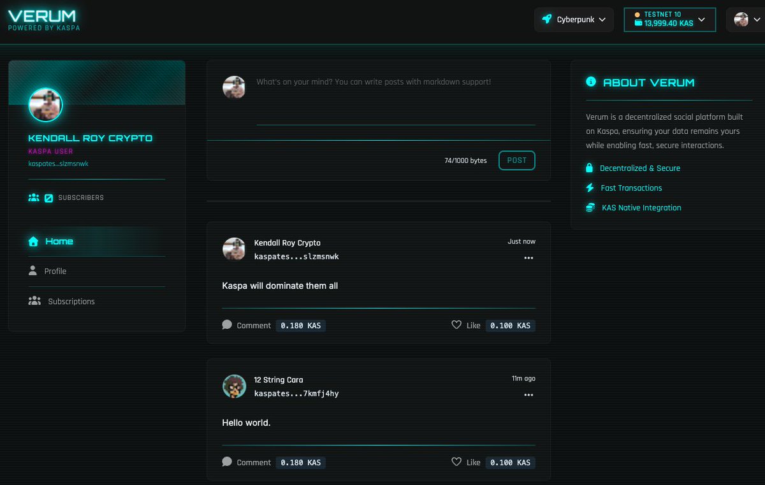Click the lightning bolt Fast Transactions icon
The height and width of the screenshot is (485, 765).
(x=590, y=188)
